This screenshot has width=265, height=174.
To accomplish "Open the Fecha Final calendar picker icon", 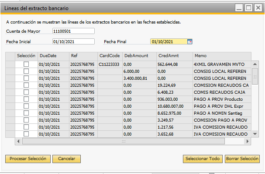I will [x=189, y=42].
